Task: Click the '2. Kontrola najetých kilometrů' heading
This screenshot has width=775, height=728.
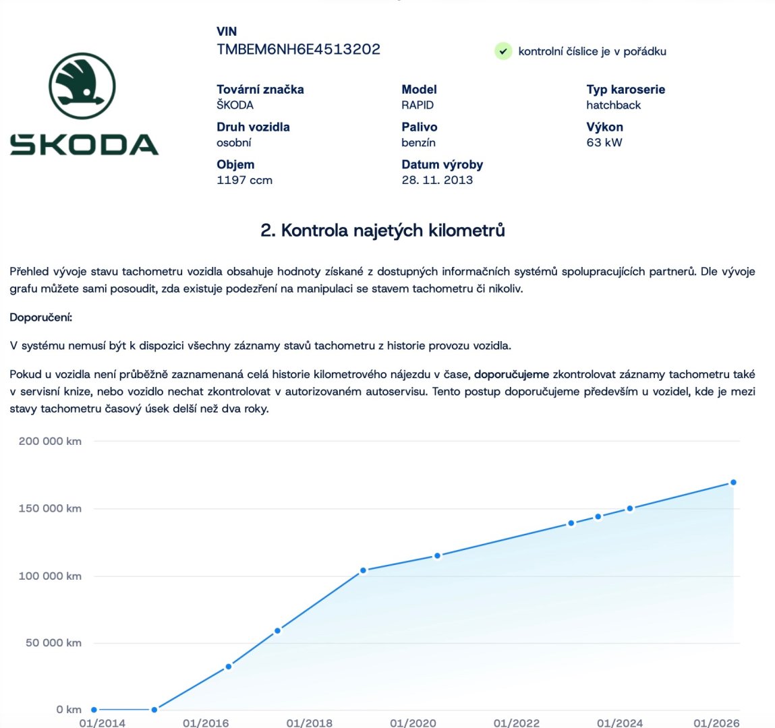Action: click(x=382, y=231)
